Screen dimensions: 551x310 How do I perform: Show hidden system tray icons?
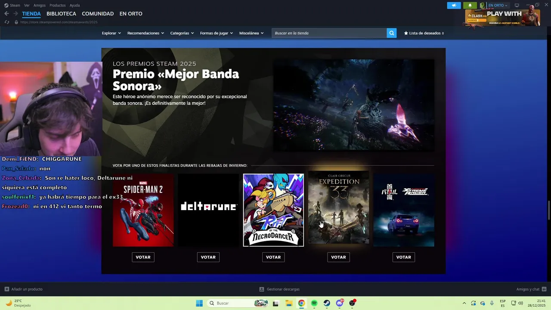click(464, 303)
